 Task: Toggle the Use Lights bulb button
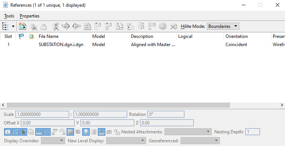coord(86,132)
